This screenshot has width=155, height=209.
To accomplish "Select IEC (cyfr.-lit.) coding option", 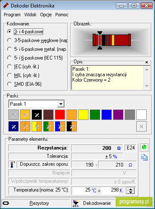I will [x=23, y=67].
